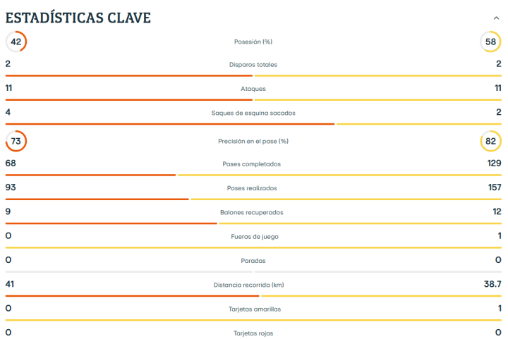Viewport: 508px width, 339px height.
Task: Click the yellow Balones recuperados bar
Action: 361,223
